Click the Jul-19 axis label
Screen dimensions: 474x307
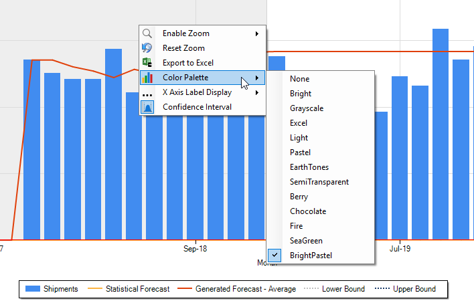(400, 249)
